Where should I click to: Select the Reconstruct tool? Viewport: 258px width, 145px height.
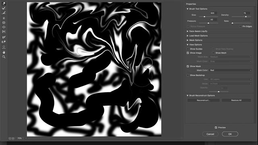click(4, 8)
